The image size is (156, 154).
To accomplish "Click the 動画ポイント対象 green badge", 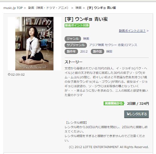I will tap(77, 26).
